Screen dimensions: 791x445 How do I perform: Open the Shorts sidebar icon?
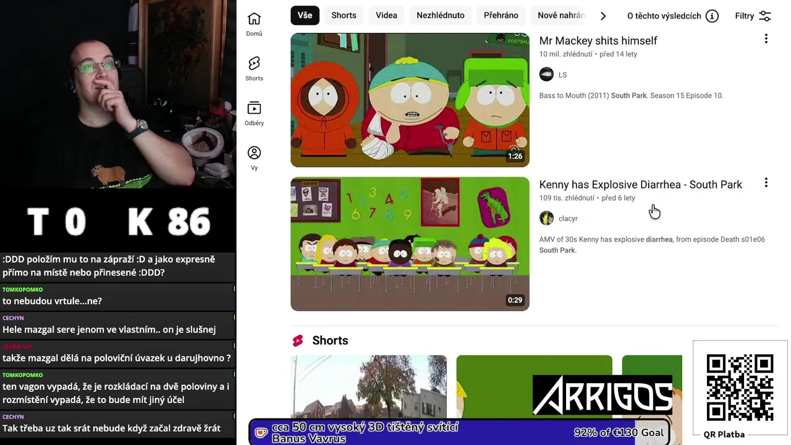[254, 64]
